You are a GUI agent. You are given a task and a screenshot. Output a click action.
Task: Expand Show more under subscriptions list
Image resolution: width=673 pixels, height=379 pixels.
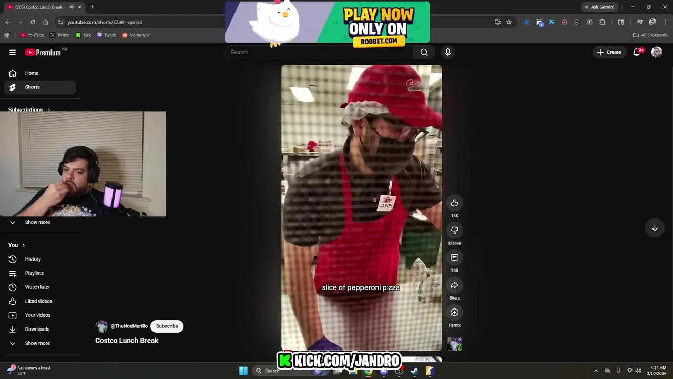(x=40, y=222)
